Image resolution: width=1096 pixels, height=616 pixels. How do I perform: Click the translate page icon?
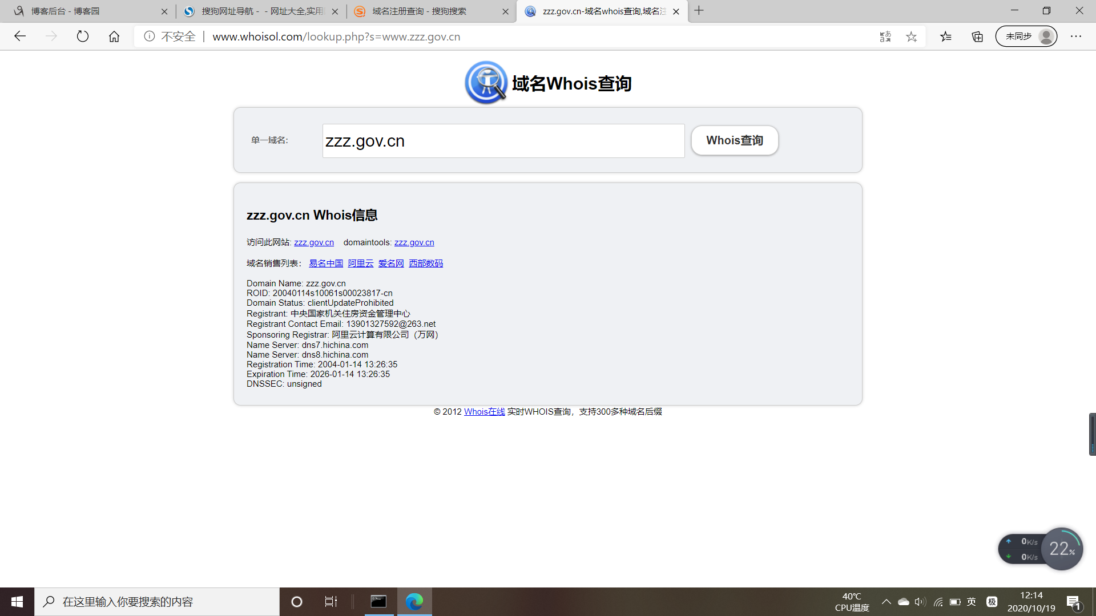[885, 37]
